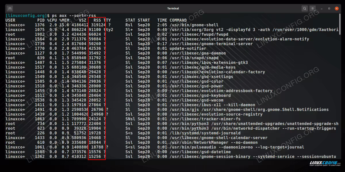Click the pulseaudio --daemonize=no command
This screenshot has width=345, height=172.
pyautogui.click(x=237, y=147)
